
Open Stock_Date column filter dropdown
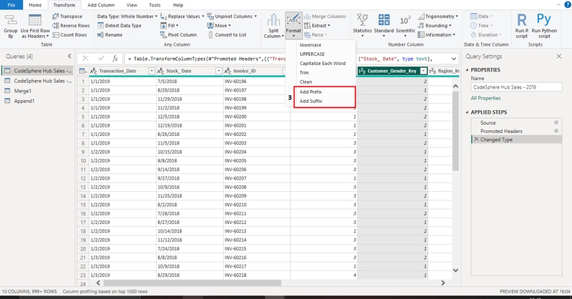(219, 71)
